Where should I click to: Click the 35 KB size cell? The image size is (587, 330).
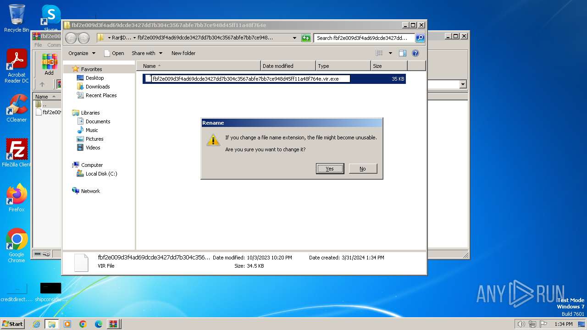(398, 79)
